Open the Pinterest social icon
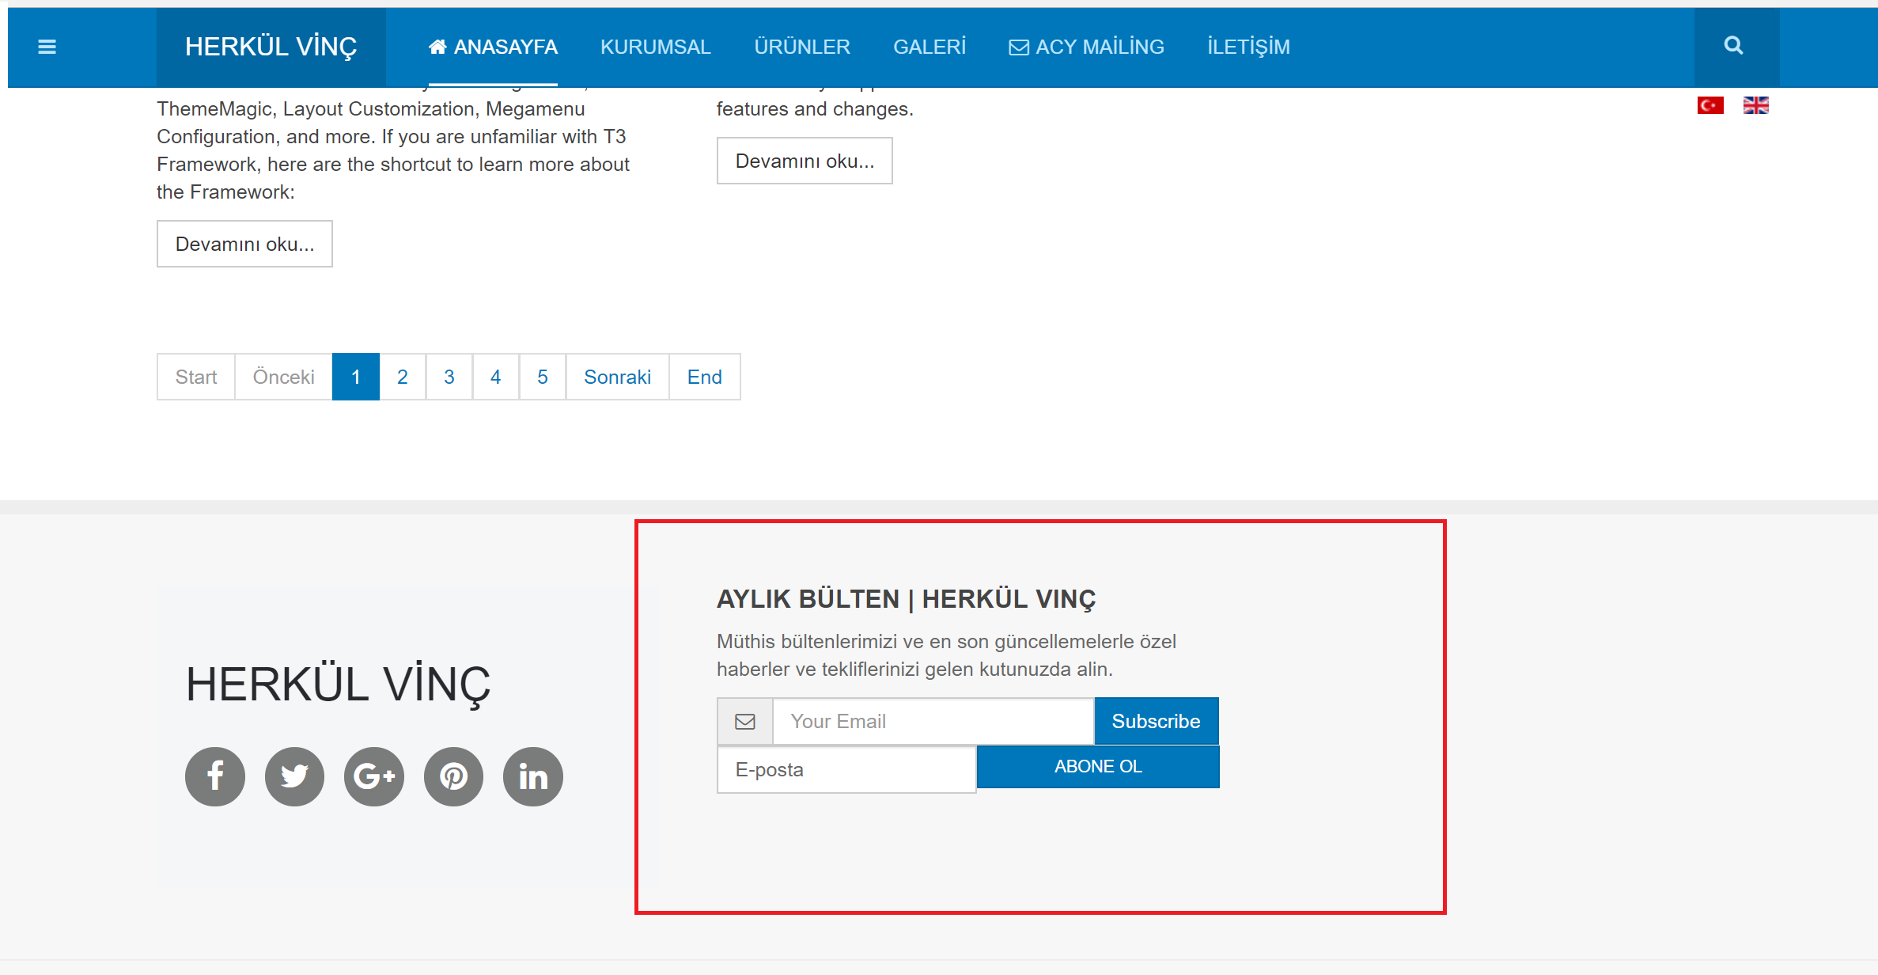 pyautogui.click(x=453, y=776)
